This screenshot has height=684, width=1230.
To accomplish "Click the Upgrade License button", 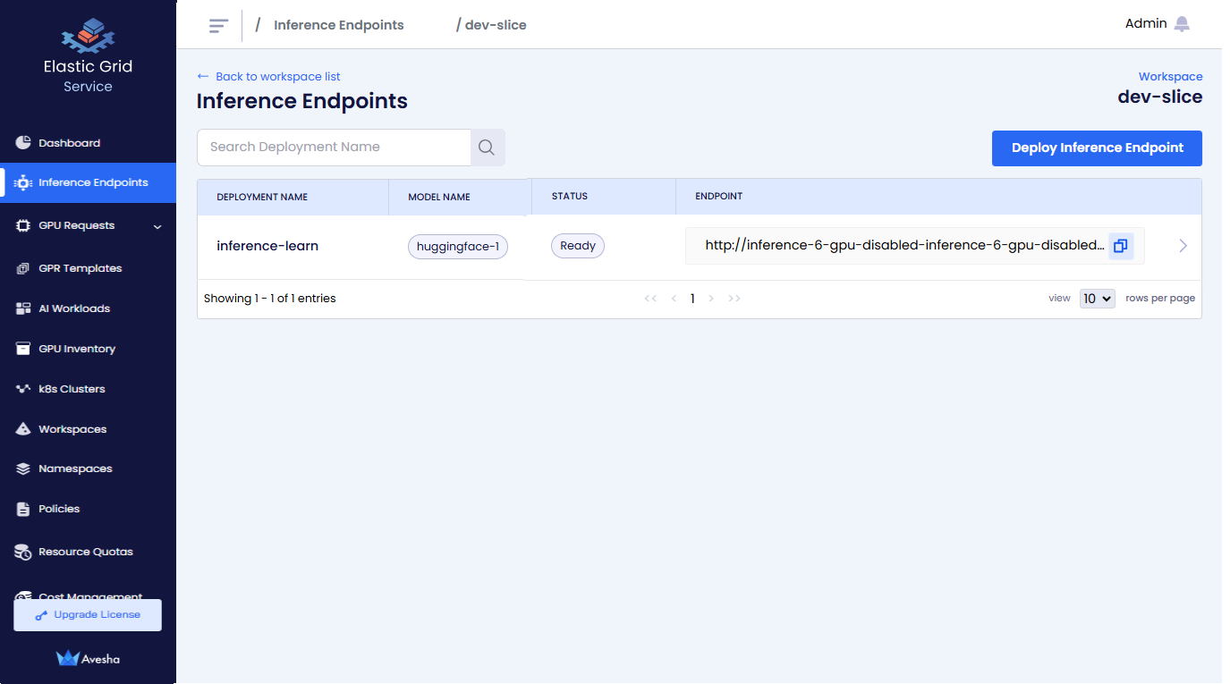I will tap(87, 614).
